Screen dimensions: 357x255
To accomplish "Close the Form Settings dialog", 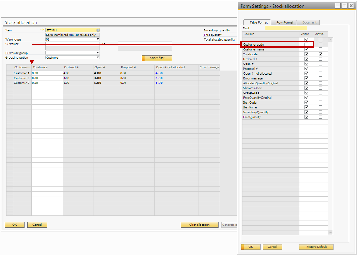I will pos(351,6).
